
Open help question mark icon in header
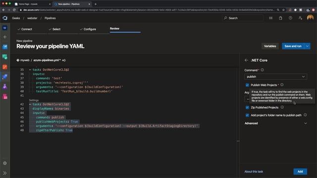point(290,18)
